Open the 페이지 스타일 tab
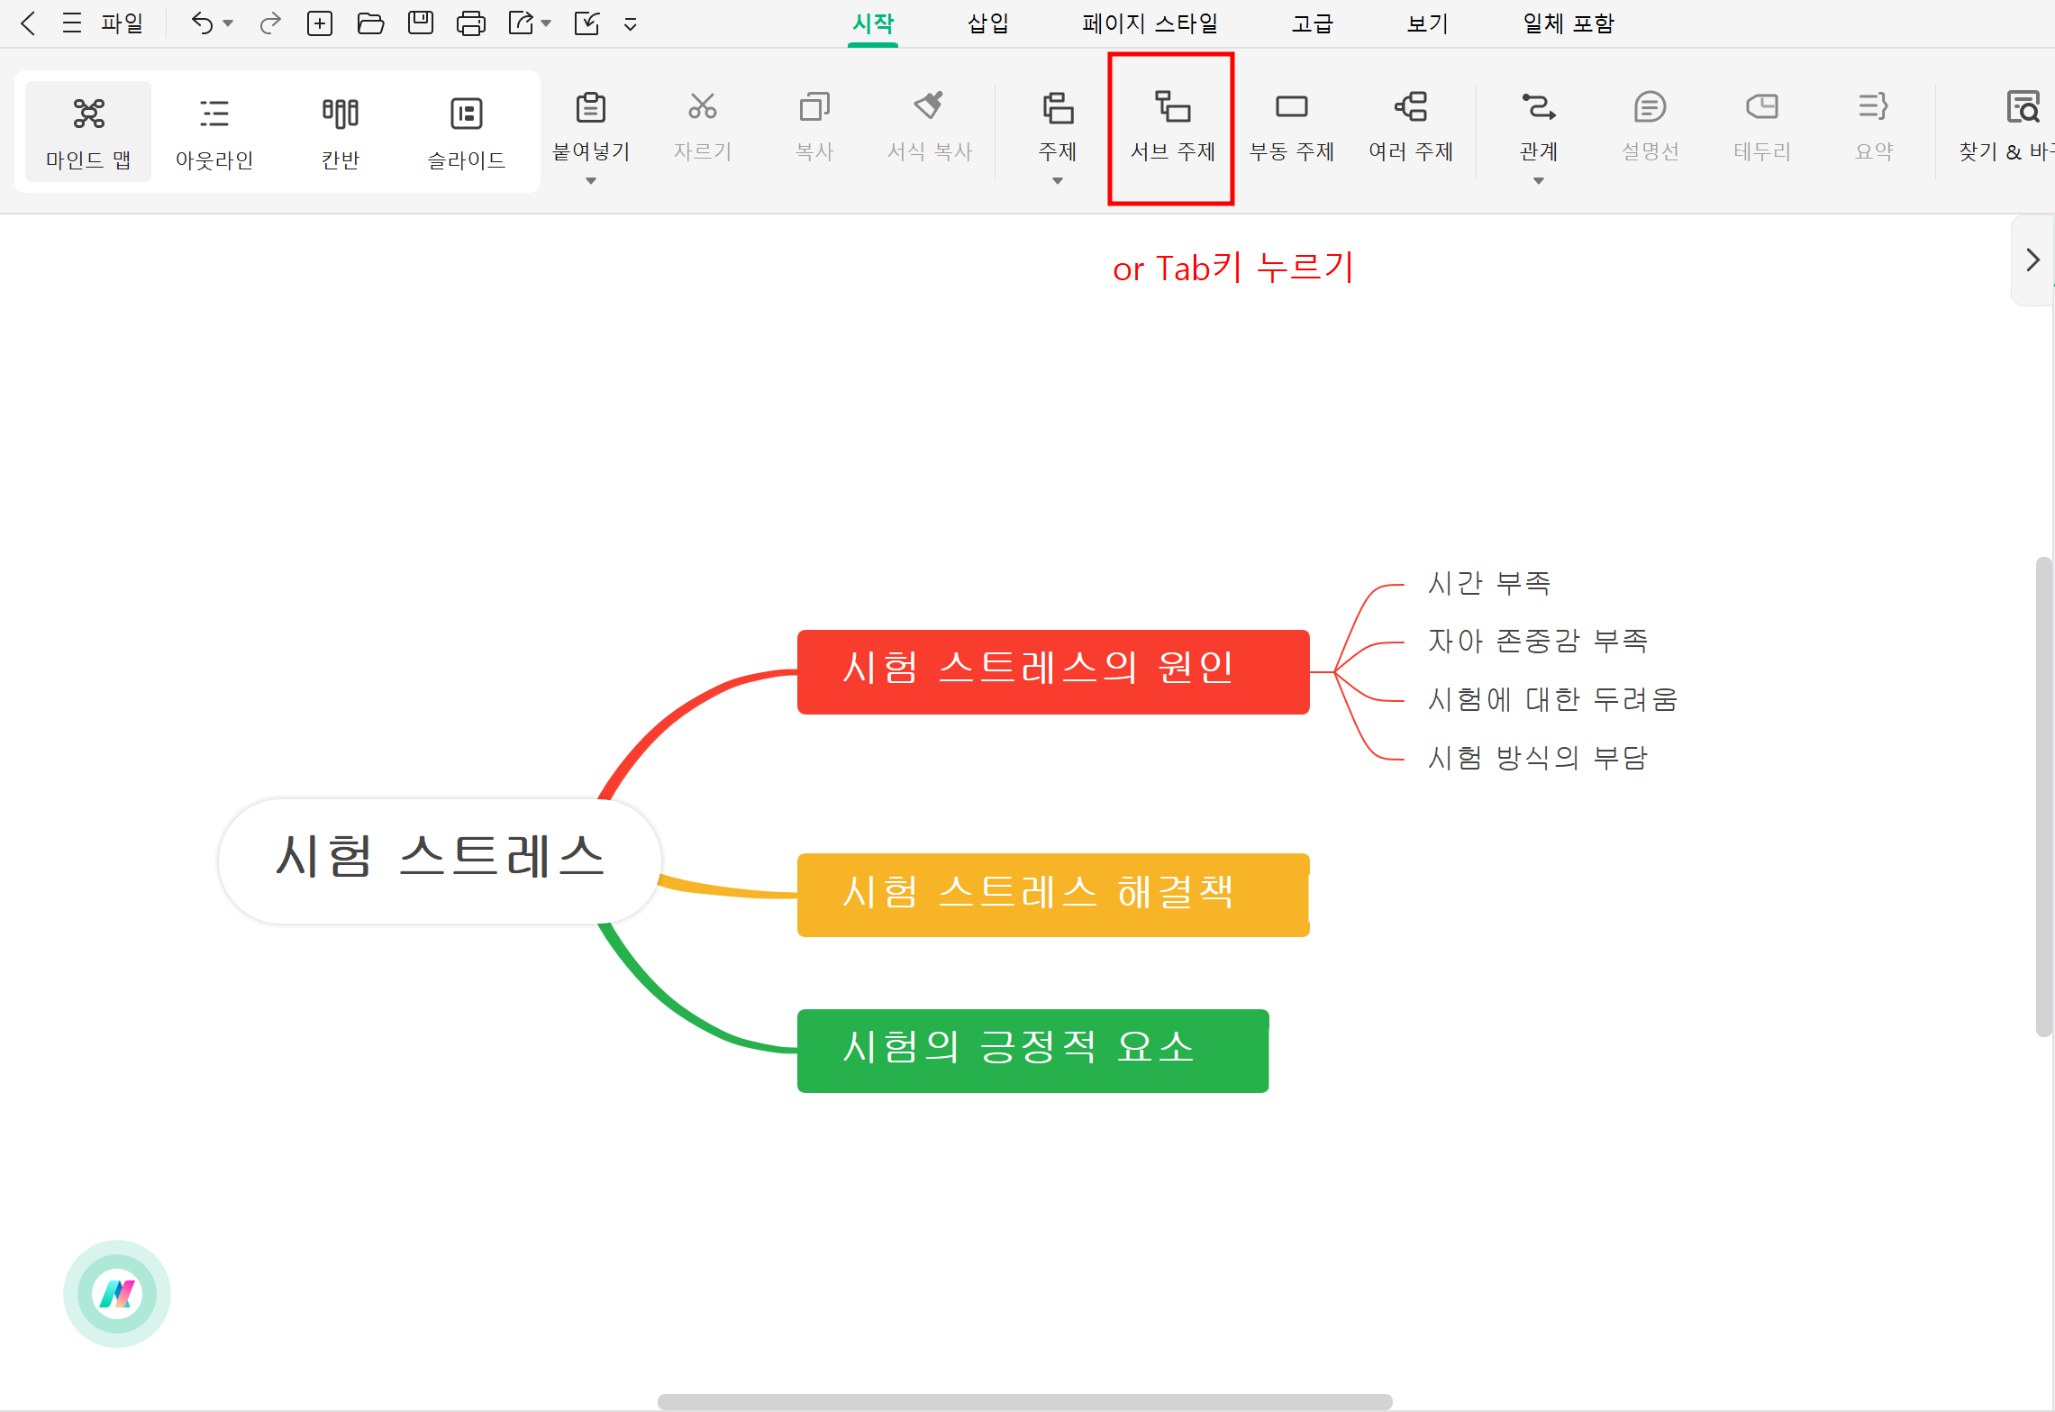2055x1412 pixels. pyautogui.click(x=1150, y=23)
